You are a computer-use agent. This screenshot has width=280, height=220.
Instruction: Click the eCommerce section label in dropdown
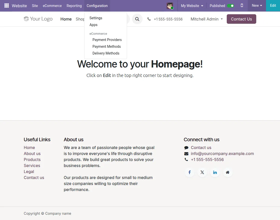click(x=98, y=34)
